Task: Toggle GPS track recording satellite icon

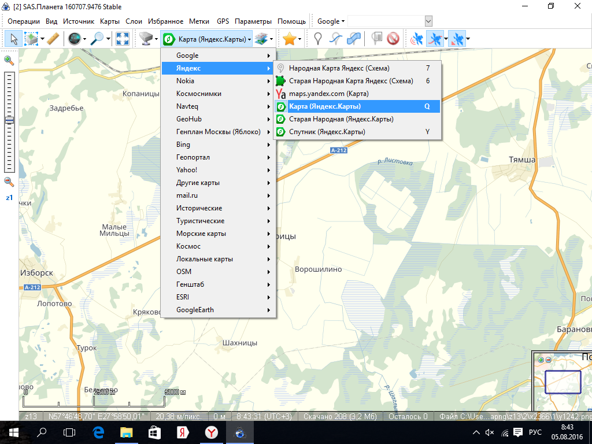Action: [435, 39]
